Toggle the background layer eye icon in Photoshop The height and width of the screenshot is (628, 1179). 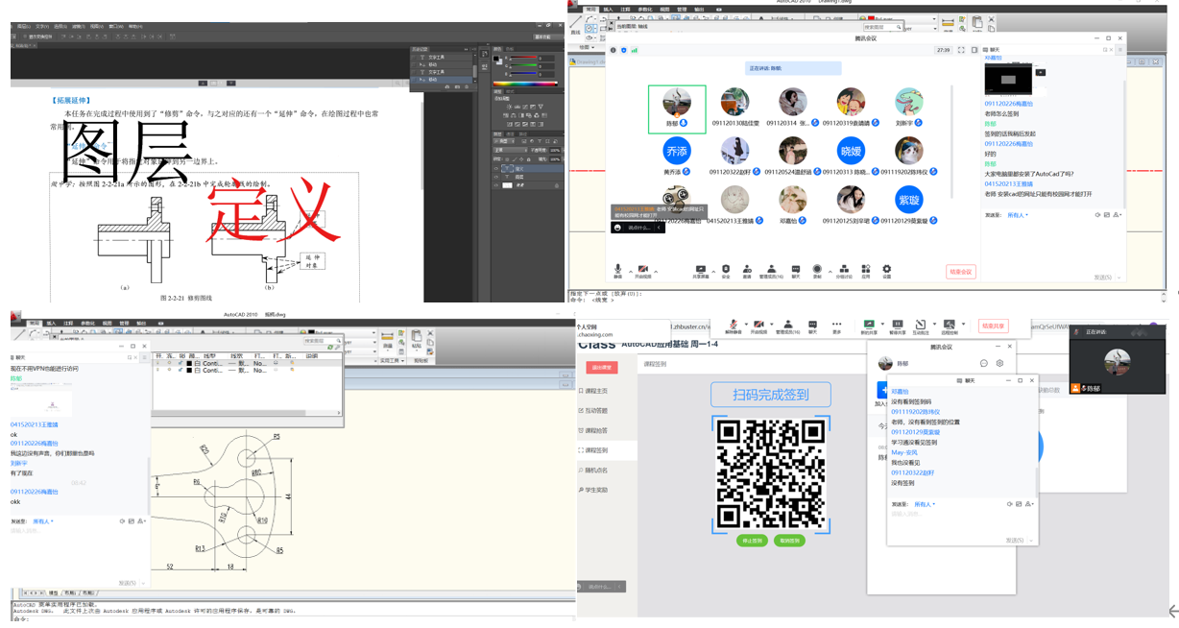point(497,185)
